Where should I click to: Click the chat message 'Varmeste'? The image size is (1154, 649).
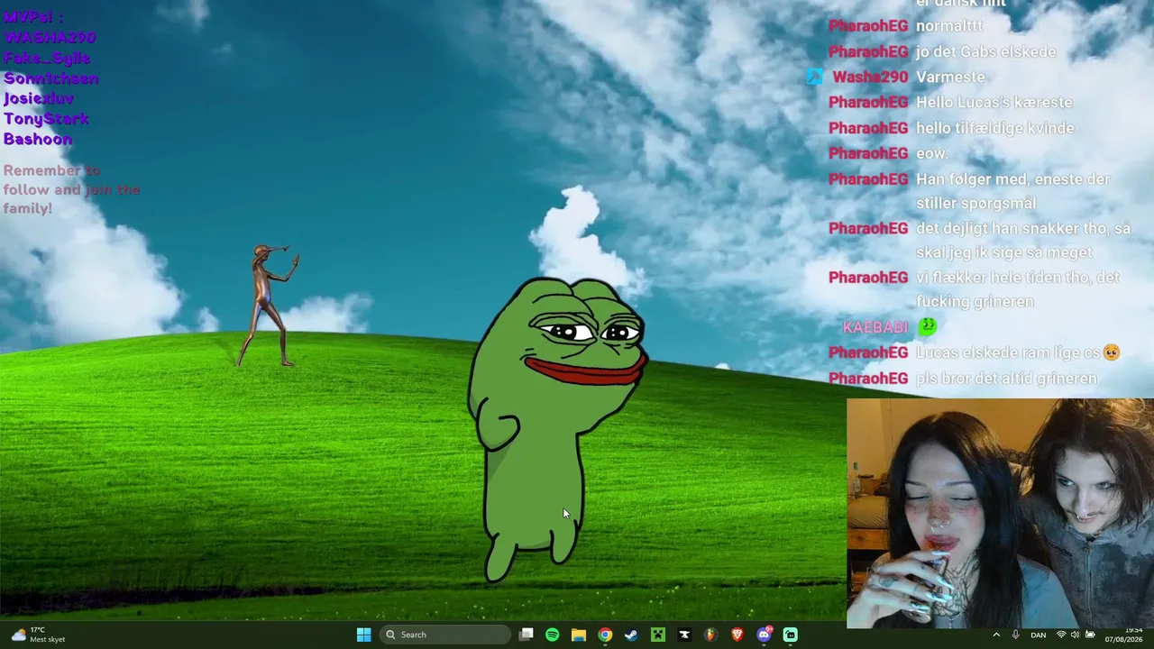click(950, 78)
